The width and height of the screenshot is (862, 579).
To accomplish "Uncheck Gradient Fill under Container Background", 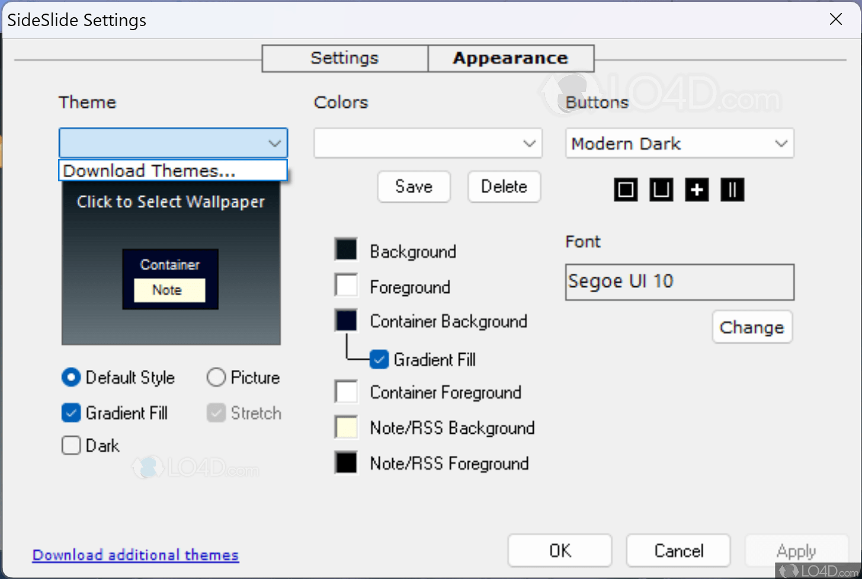I will click(x=379, y=360).
